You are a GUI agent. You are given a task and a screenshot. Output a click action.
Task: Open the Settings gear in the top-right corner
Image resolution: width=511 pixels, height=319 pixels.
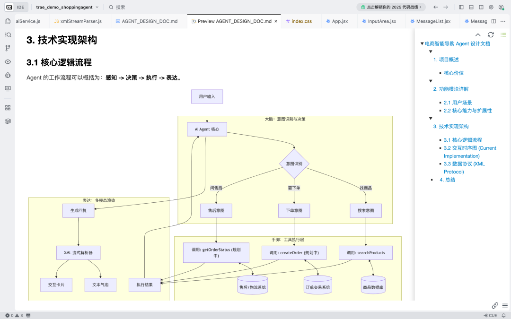[491, 8]
